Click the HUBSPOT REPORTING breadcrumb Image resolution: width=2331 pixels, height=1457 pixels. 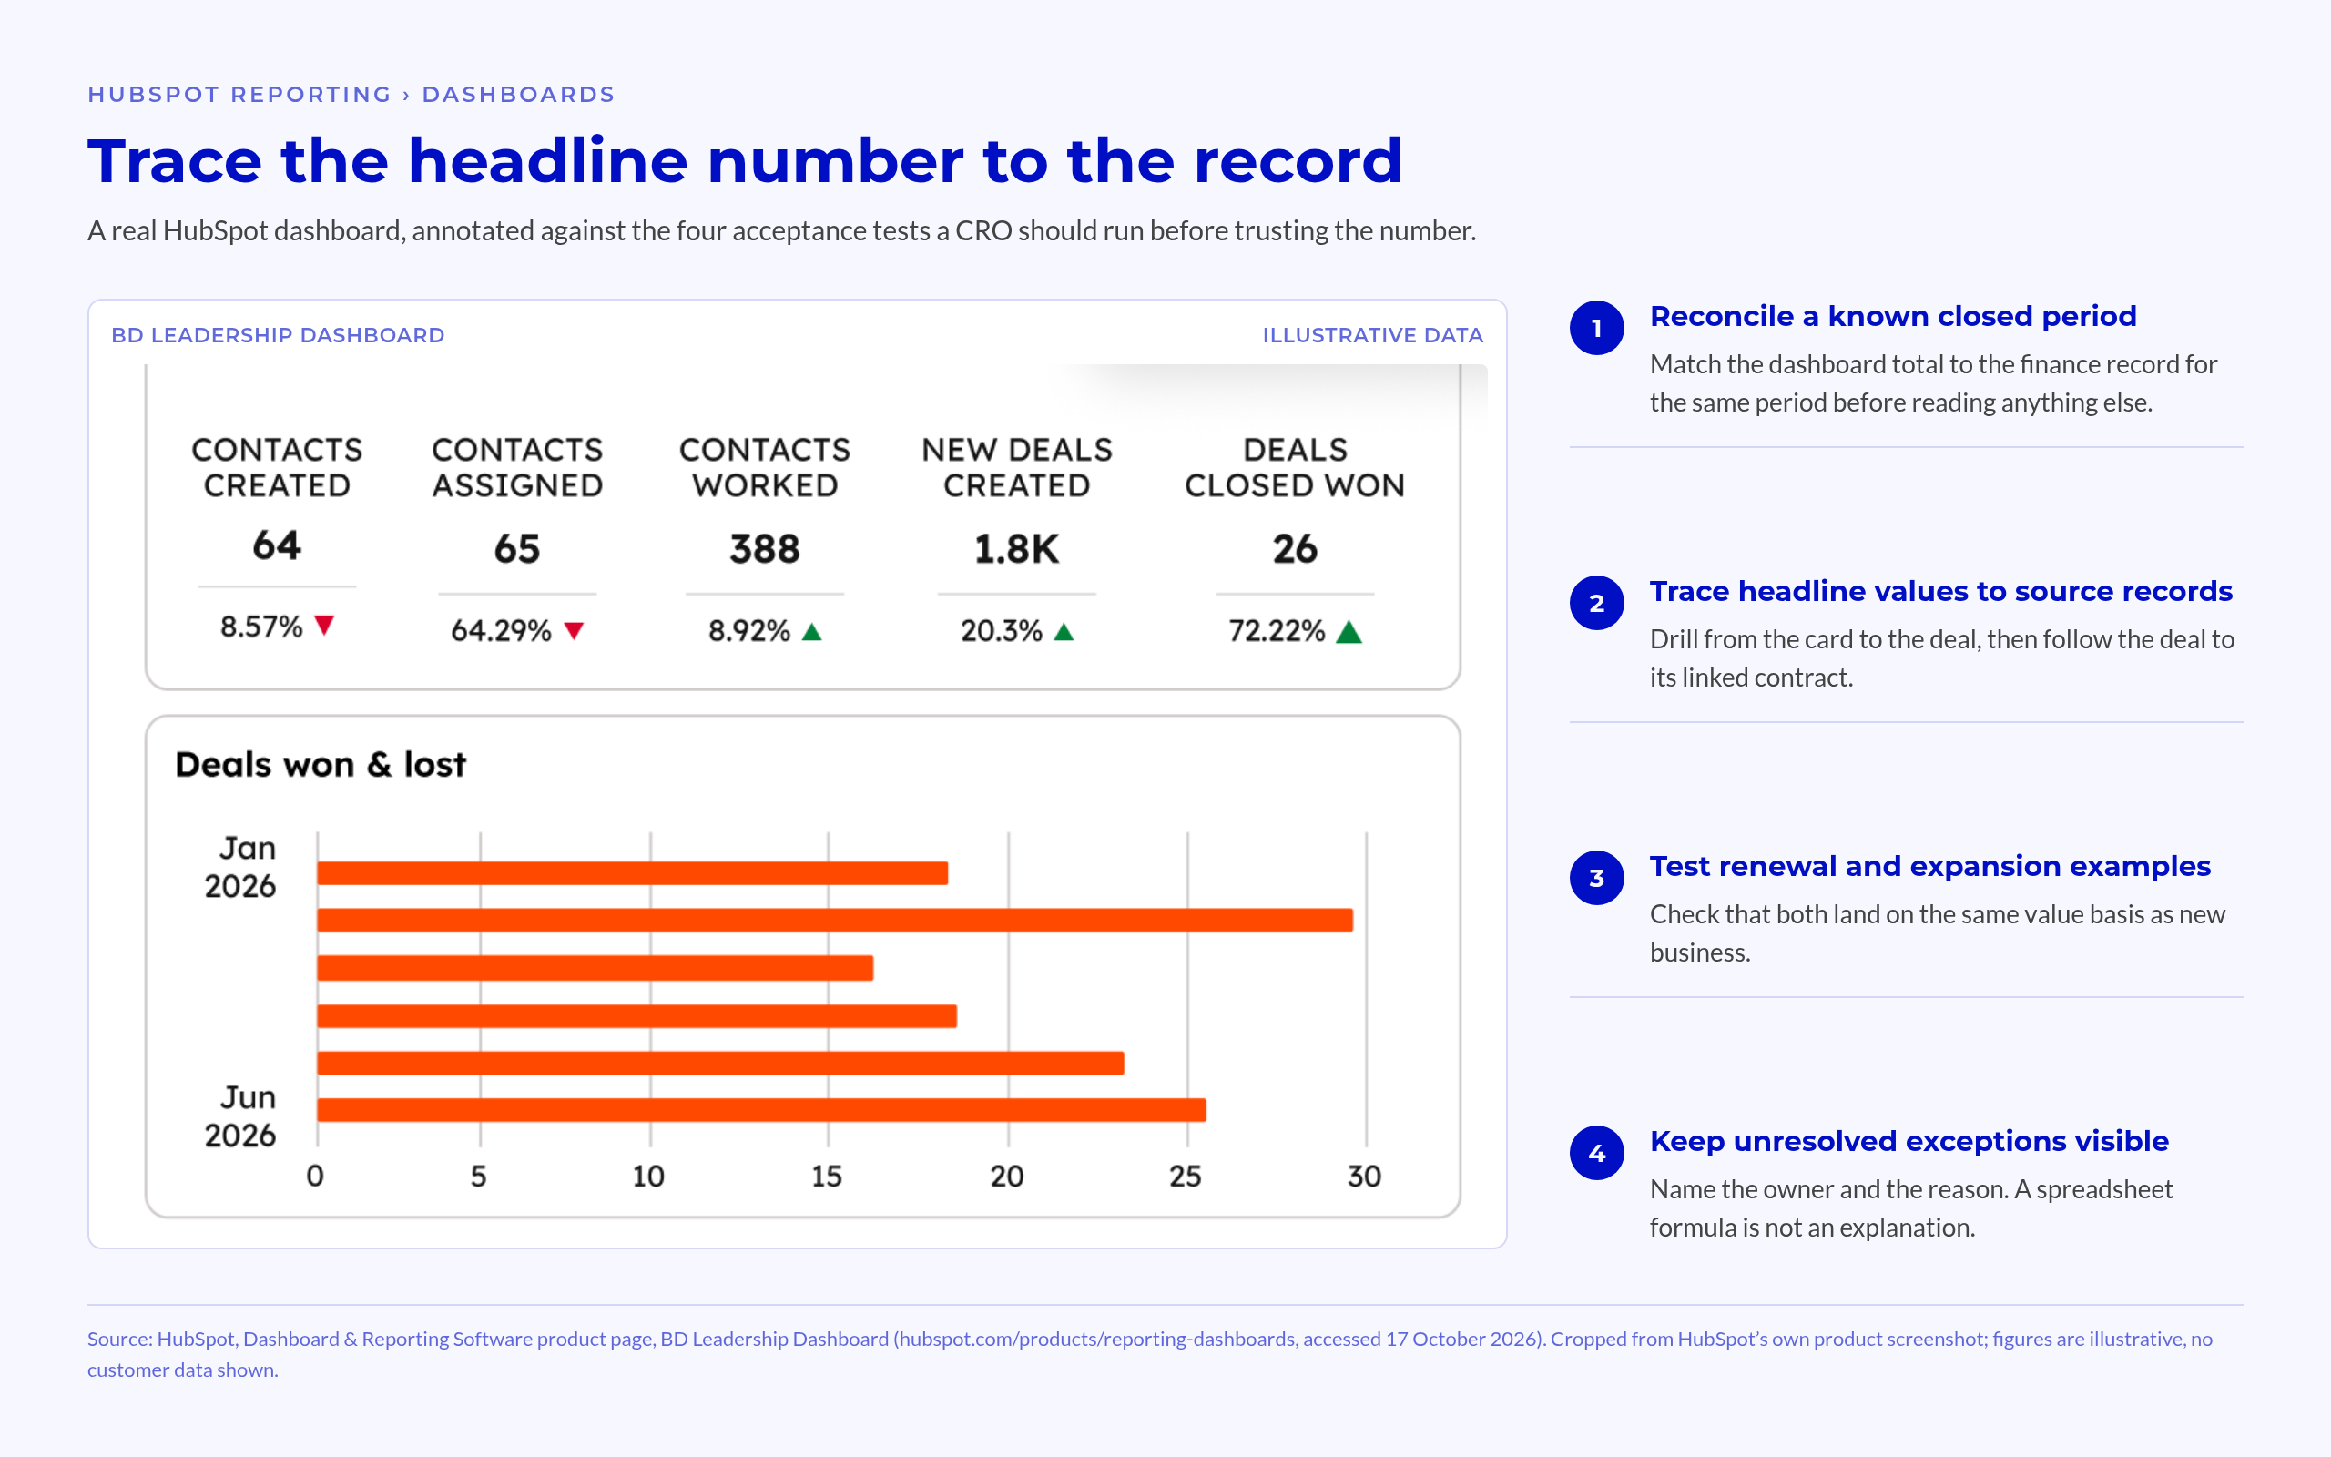(239, 95)
